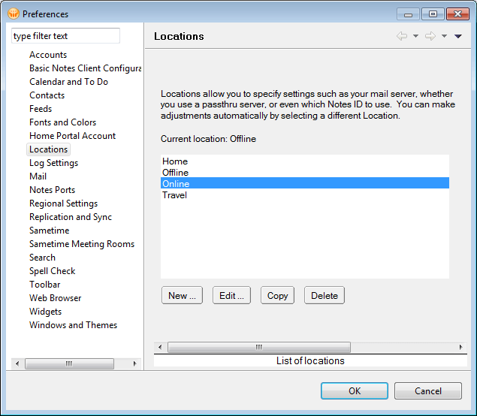Delete the selected Online location

325,295
